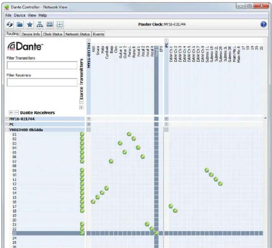
Task: Expand the MY16-031744 receiver row
Action: coord(7,119)
